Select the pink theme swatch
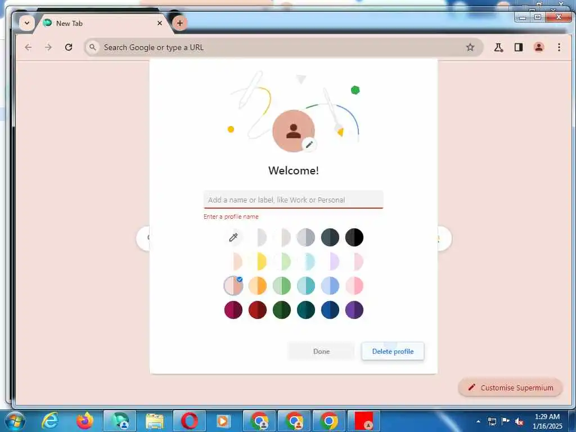 [x=354, y=286]
